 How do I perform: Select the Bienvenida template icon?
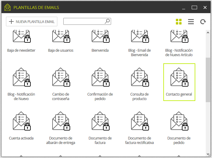(x=100, y=36)
